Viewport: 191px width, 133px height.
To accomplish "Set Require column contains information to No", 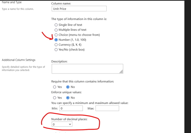I will (x=68, y=87).
